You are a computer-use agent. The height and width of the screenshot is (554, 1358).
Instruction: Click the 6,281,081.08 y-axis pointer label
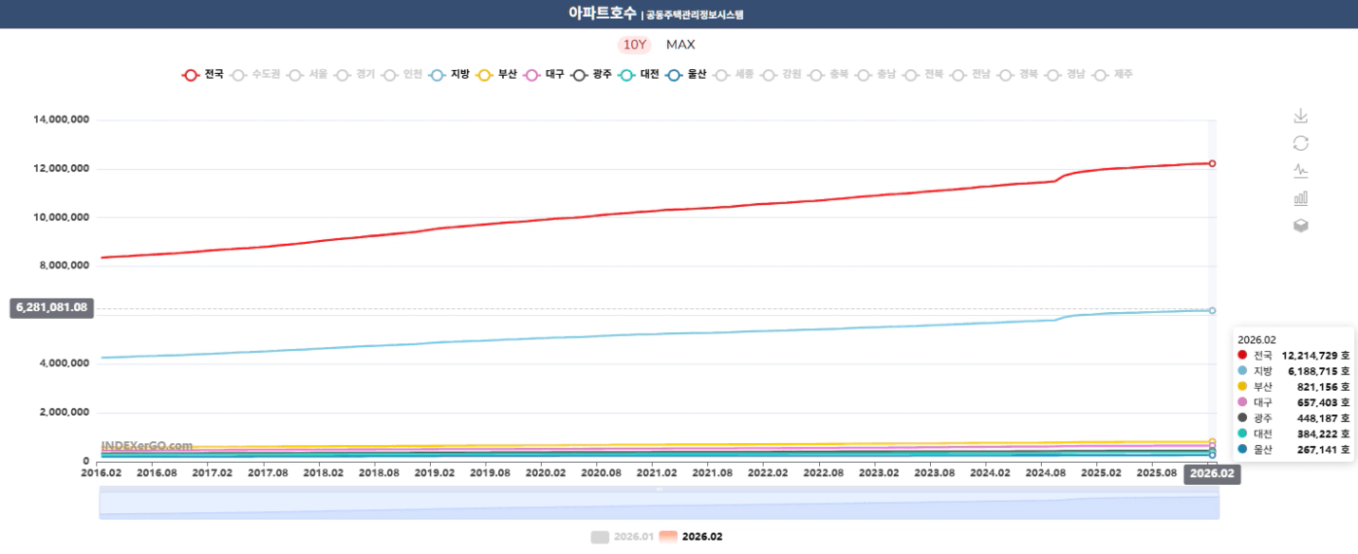tap(52, 307)
